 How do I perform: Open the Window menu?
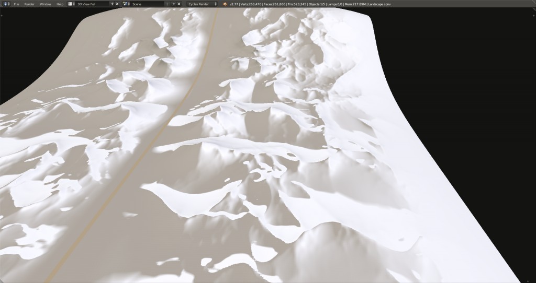46,4
